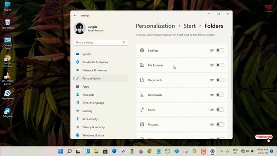This screenshot has height=156, width=277.
Task: Open System settings category
Action: (x=101, y=54)
